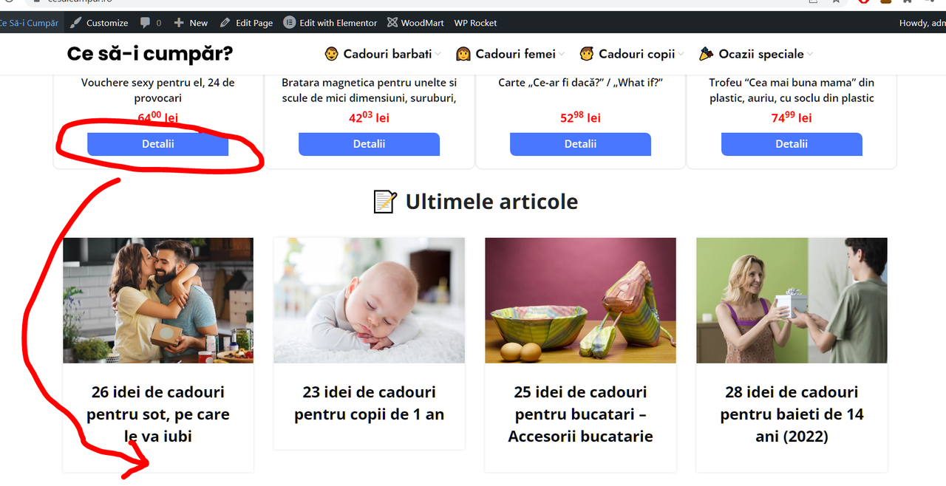The image size is (946, 486).
Task: Click the Edit Page pencil icon
Action: click(x=225, y=23)
